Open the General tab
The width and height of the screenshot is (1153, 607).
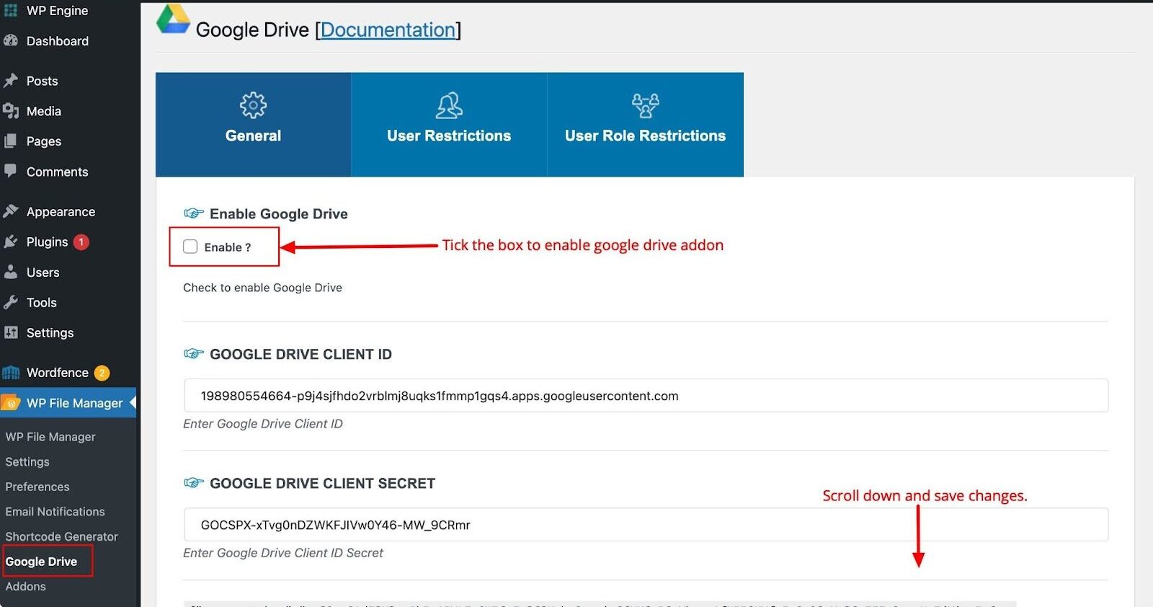click(x=253, y=124)
